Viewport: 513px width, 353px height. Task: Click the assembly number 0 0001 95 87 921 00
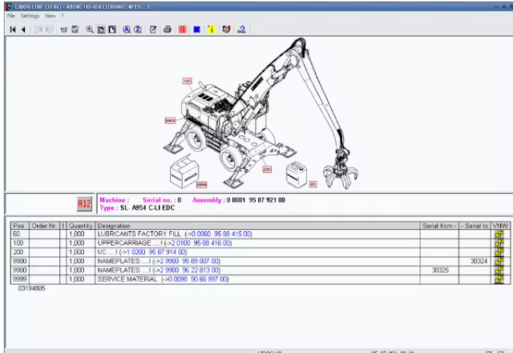click(256, 199)
